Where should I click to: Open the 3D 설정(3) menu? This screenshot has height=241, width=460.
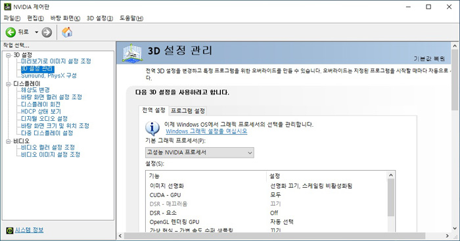(x=100, y=18)
